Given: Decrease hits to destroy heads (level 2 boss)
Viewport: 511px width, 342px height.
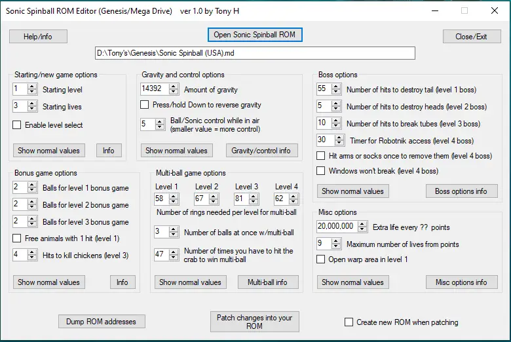Looking at the screenshot, I should pyautogui.click(x=336, y=109).
